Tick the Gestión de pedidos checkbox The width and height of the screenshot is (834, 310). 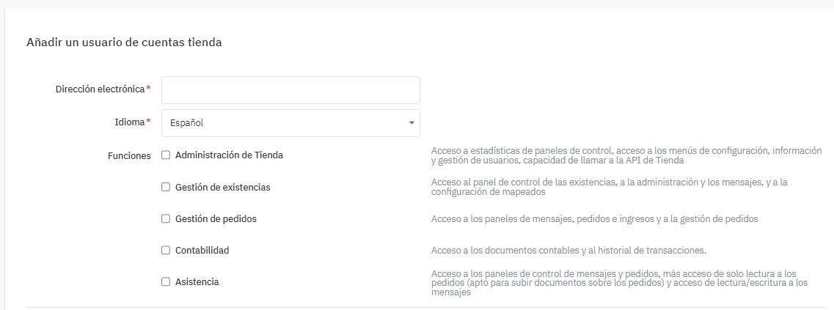click(166, 219)
